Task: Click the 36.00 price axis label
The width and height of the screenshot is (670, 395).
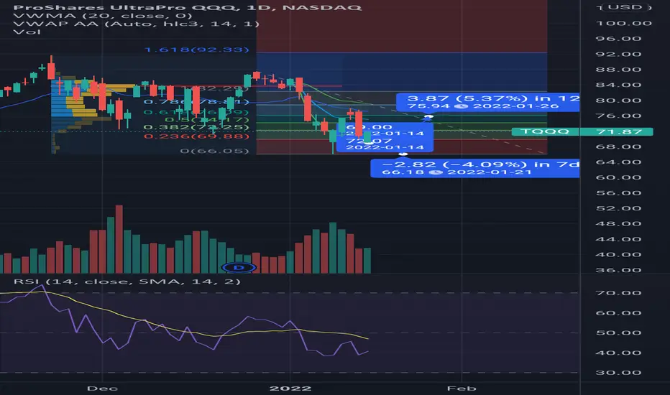Action: [619, 270]
